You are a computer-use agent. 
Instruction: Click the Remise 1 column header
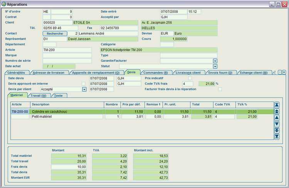pos(154,104)
